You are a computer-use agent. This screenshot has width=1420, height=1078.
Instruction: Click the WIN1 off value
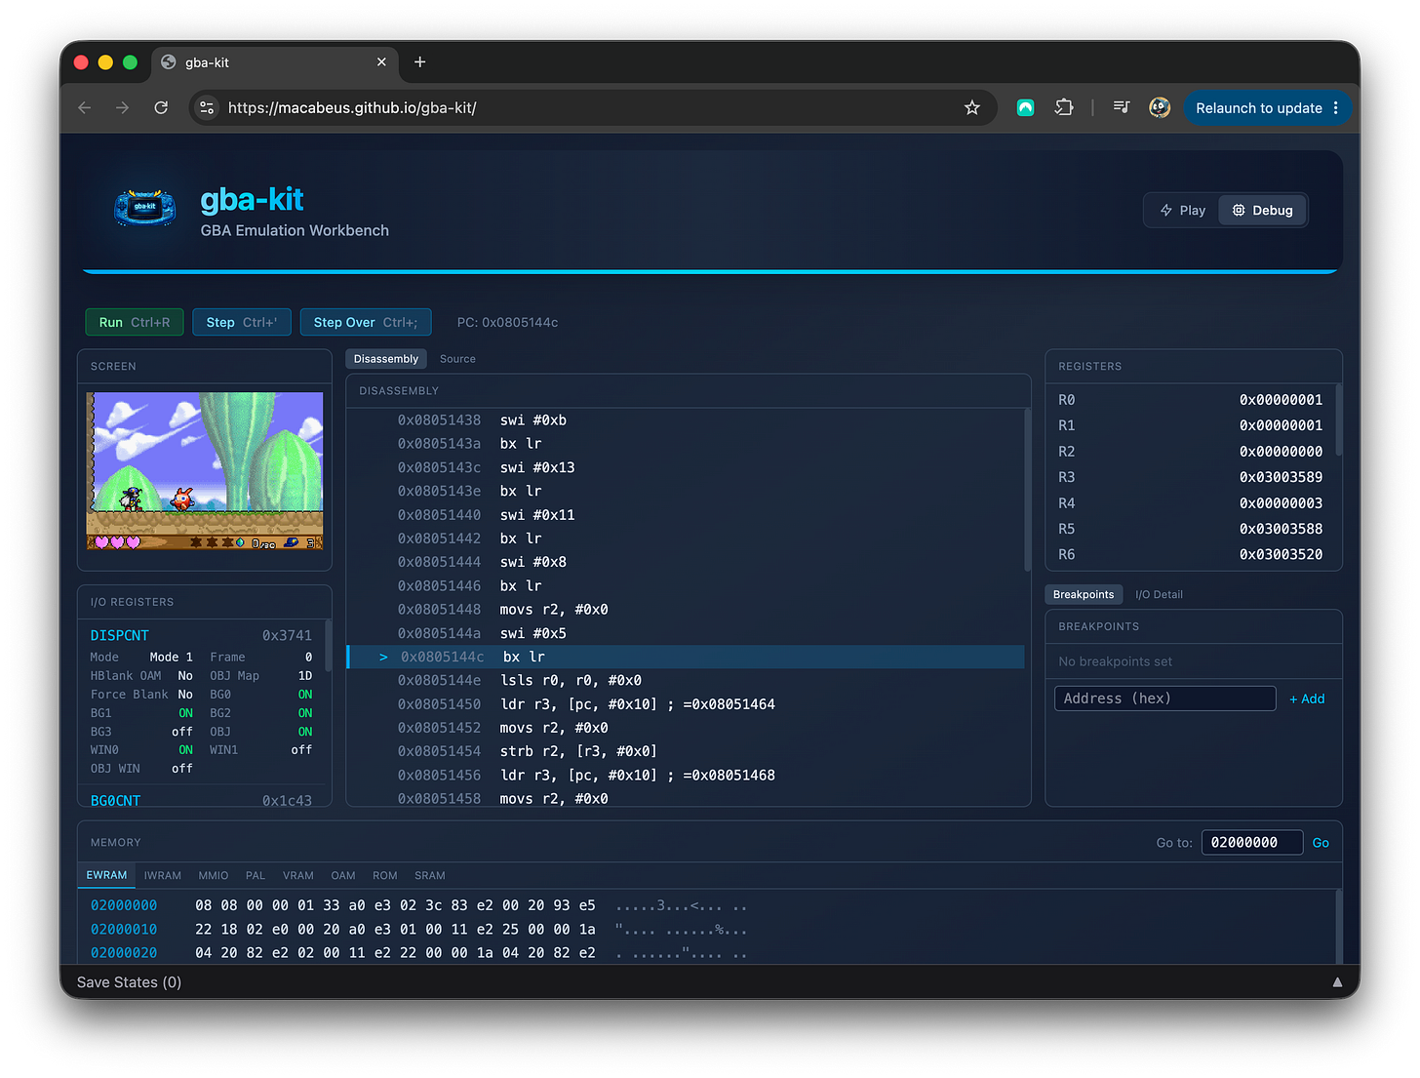pos(301,750)
